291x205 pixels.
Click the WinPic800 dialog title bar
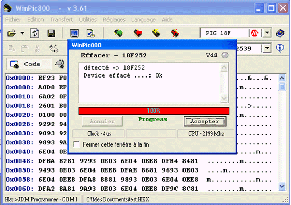[152, 45]
